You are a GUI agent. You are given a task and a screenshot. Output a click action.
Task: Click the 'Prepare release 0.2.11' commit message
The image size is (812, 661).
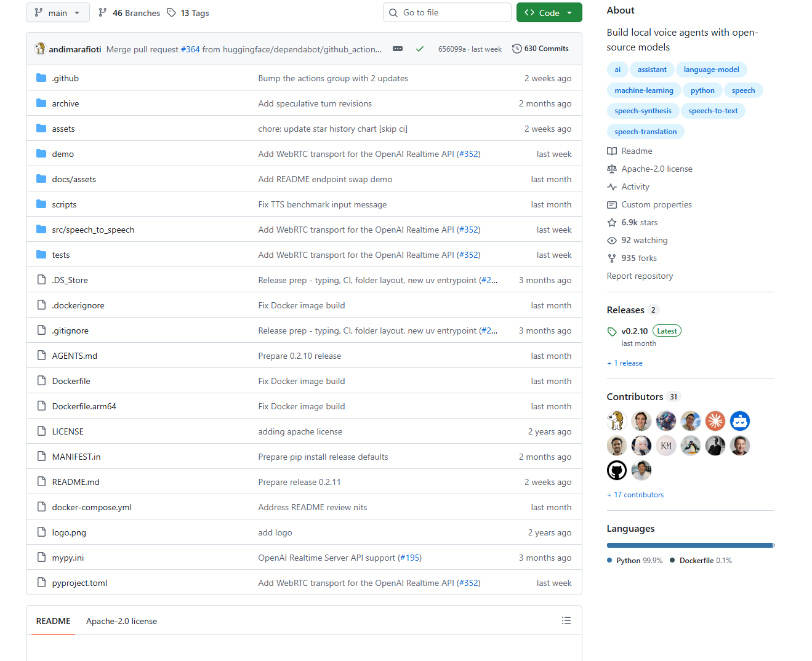[x=299, y=482]
